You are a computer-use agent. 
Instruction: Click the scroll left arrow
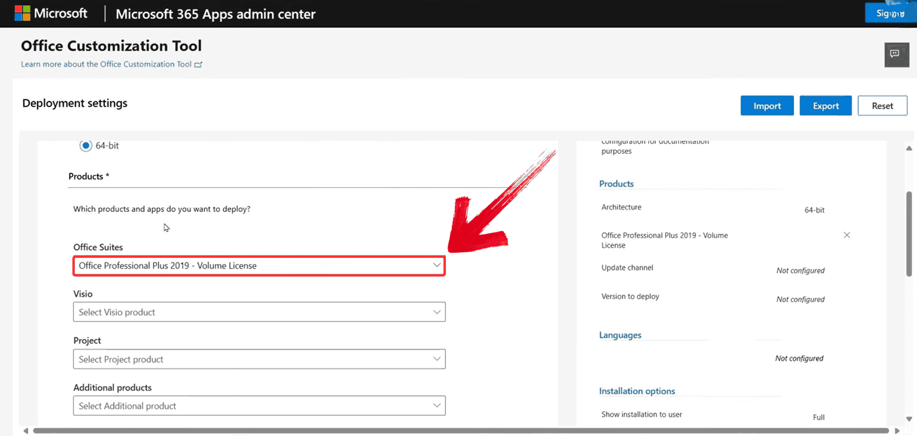[26, 431]
